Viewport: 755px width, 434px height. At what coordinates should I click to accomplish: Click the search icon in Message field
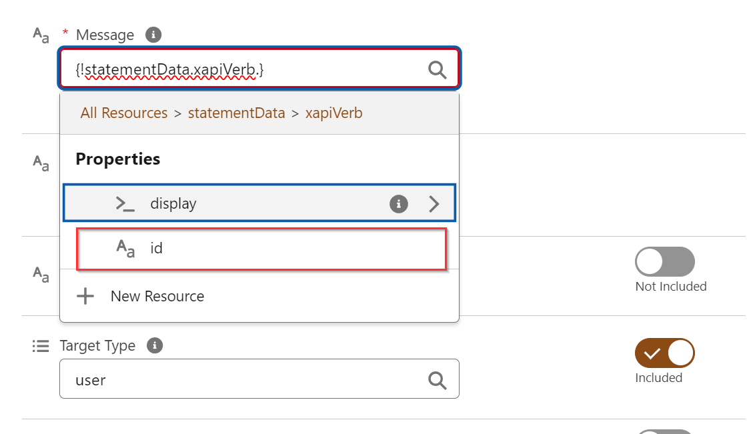(437, 69)
